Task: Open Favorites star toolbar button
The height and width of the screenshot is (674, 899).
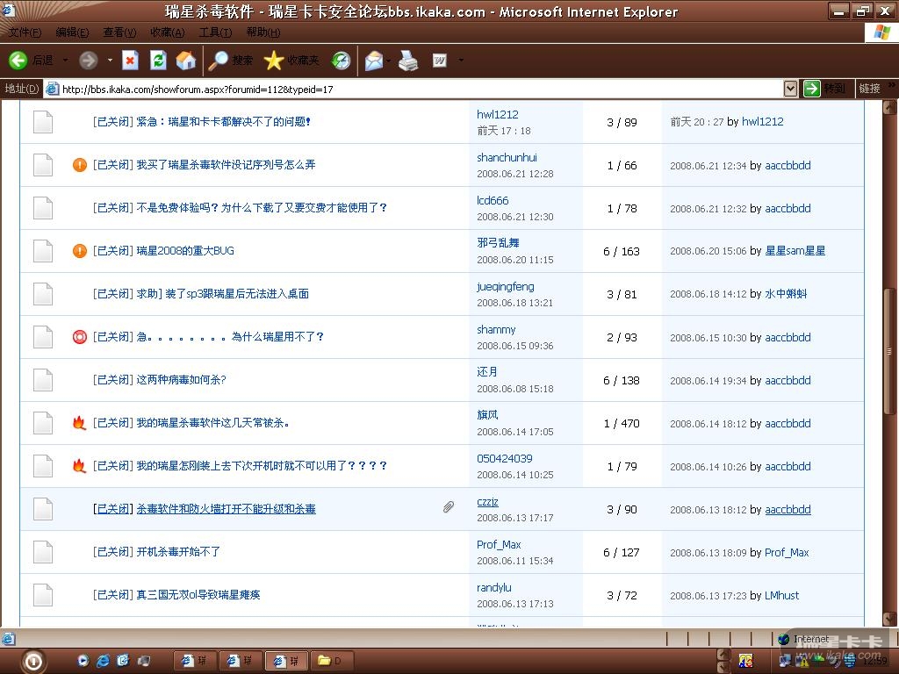Action: tap(291, 61)
